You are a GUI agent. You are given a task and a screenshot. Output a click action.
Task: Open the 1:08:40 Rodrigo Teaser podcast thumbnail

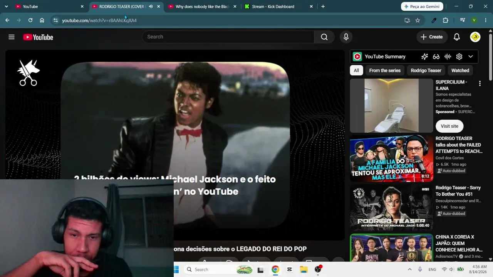(x=391, y=208)
